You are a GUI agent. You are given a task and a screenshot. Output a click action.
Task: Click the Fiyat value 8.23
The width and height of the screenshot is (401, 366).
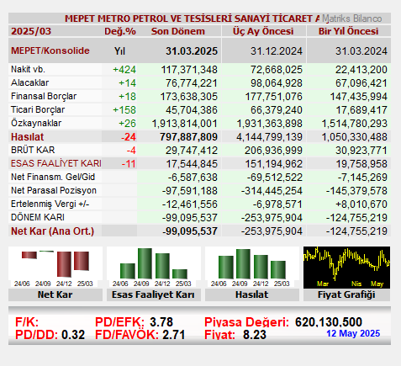point(255,335)
